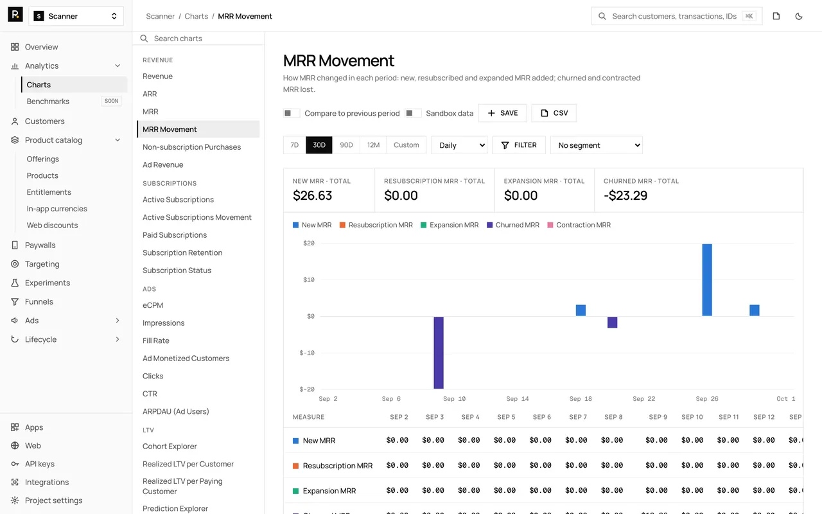Open the Overview page icon

(x=15, y=47)
